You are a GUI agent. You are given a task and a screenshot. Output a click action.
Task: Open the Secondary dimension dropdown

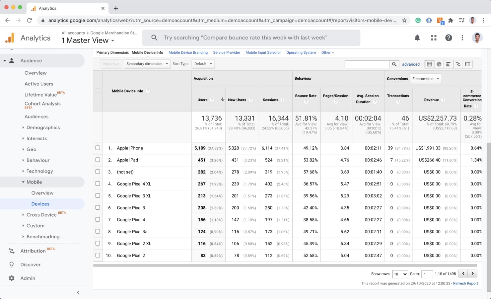point(147,64)
